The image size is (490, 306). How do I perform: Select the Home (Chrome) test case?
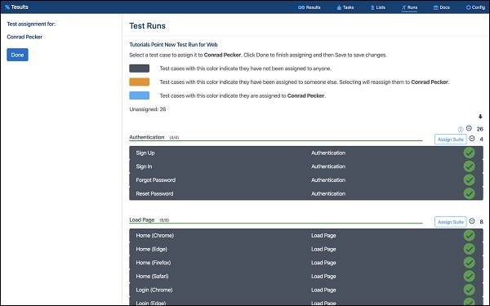[x=306, y=236]
